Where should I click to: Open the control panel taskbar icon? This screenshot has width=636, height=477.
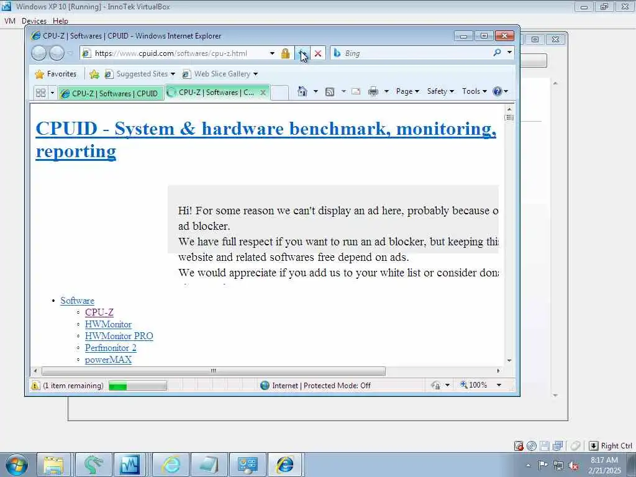[247, 465]
